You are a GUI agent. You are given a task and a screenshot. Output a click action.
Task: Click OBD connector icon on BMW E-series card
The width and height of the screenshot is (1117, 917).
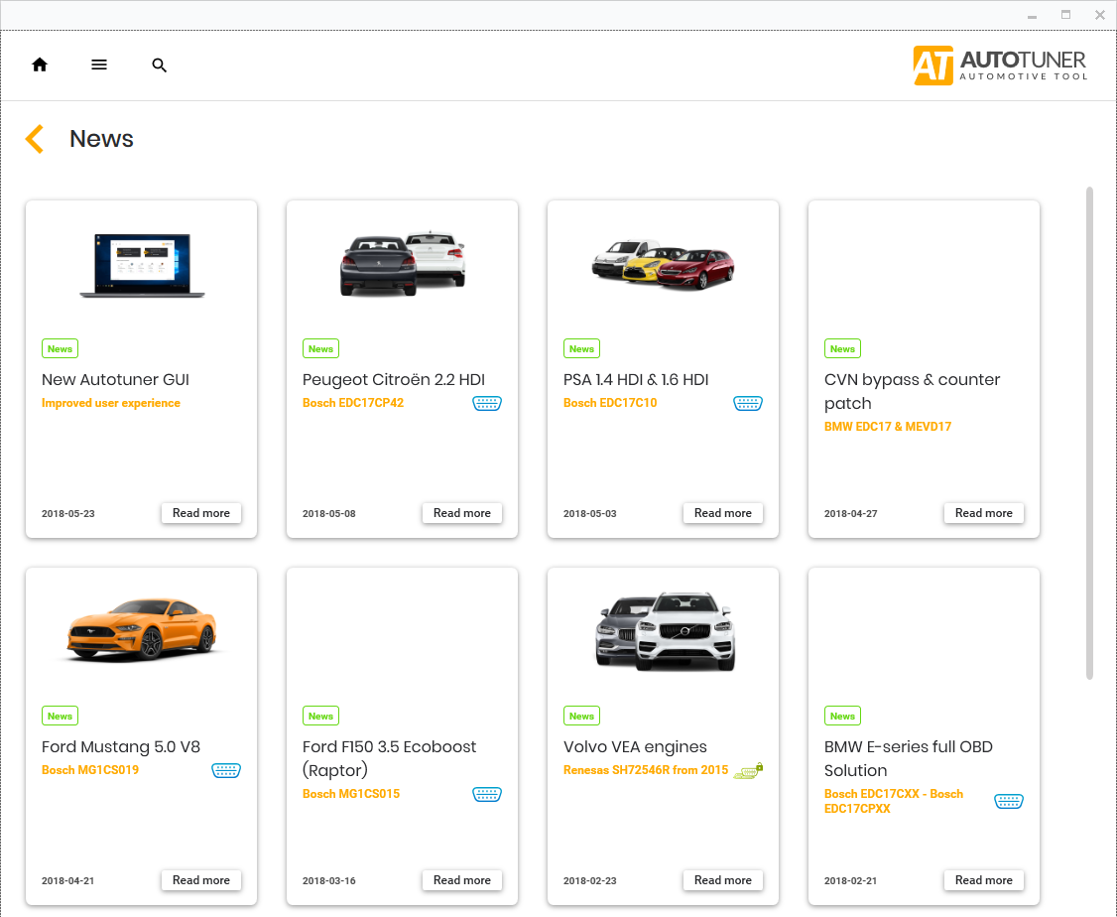(1009, 801)
